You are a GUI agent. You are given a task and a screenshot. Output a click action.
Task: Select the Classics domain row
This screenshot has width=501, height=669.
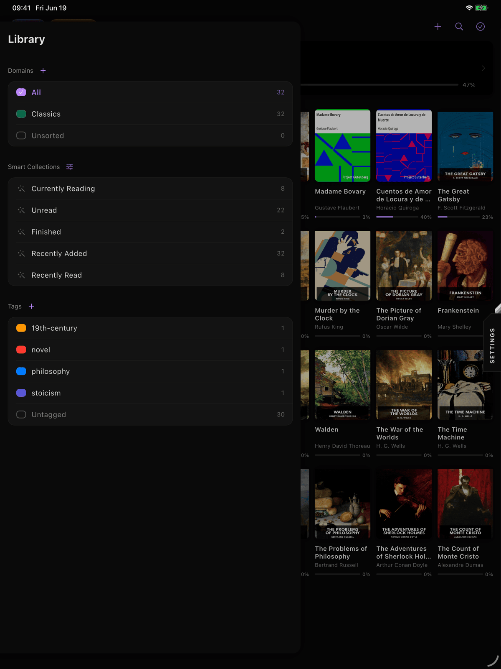(150, 114)
